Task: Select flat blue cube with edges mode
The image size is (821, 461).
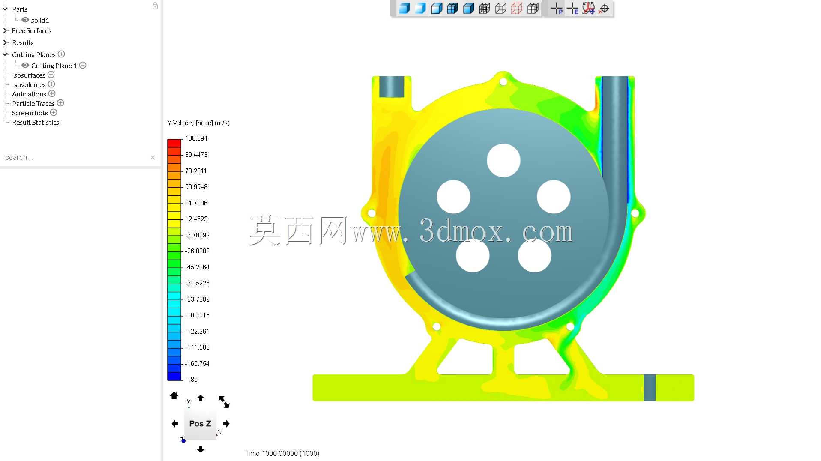Action: pyautogui.click(x=468, y=8)
